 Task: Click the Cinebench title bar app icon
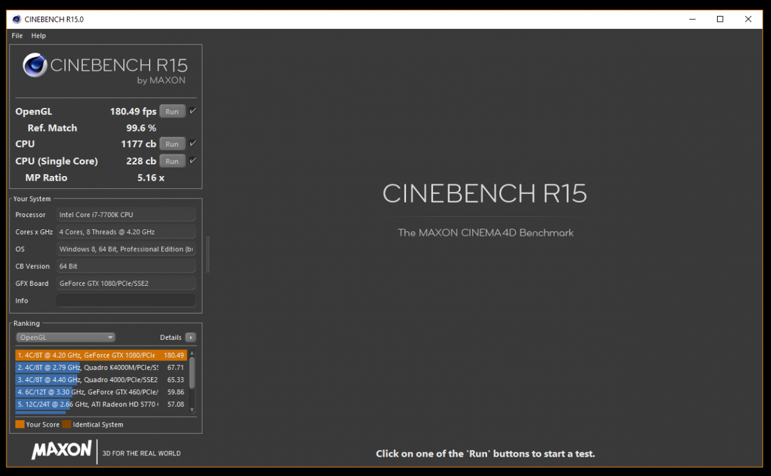pos(16,19)
